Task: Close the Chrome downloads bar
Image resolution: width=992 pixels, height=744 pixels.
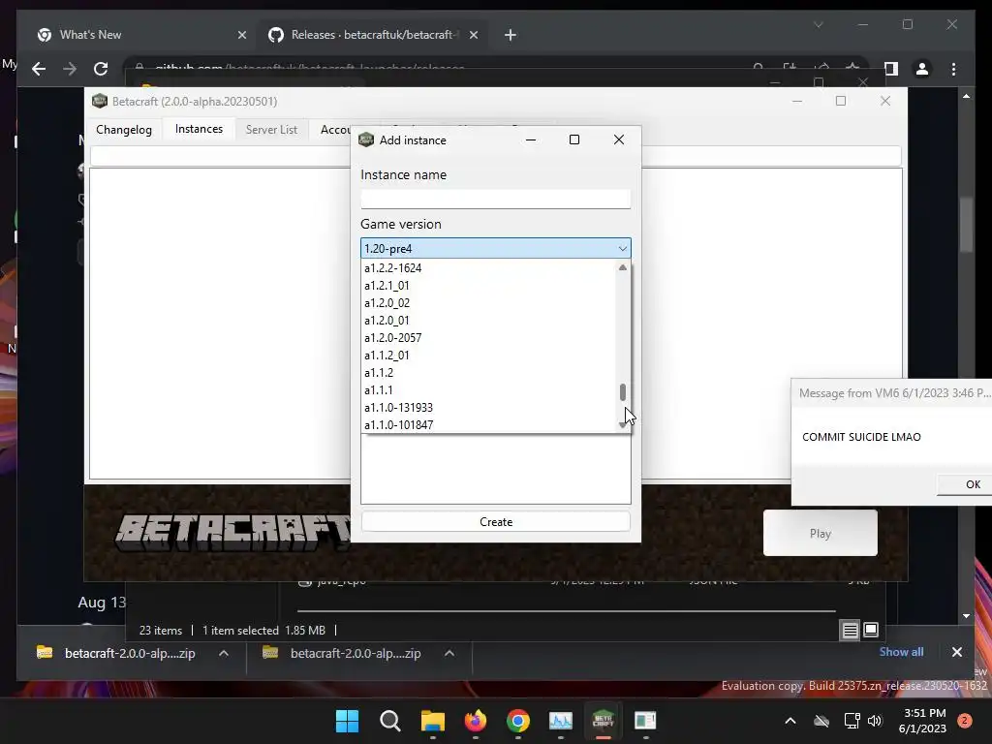Action: [956, 652]
